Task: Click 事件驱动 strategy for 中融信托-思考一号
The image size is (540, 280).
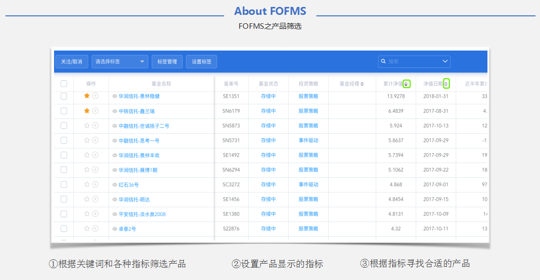Action: click(308, 140)
